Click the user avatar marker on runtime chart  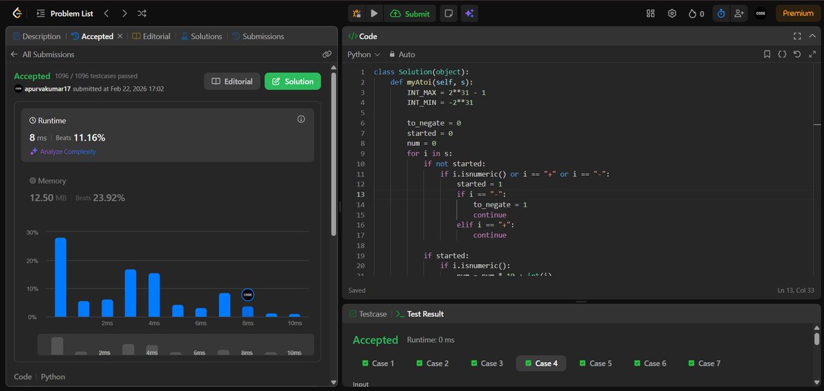[248, 294]
